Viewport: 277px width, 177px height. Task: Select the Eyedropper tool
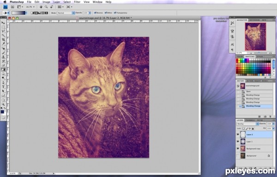[x=3, y=44]
